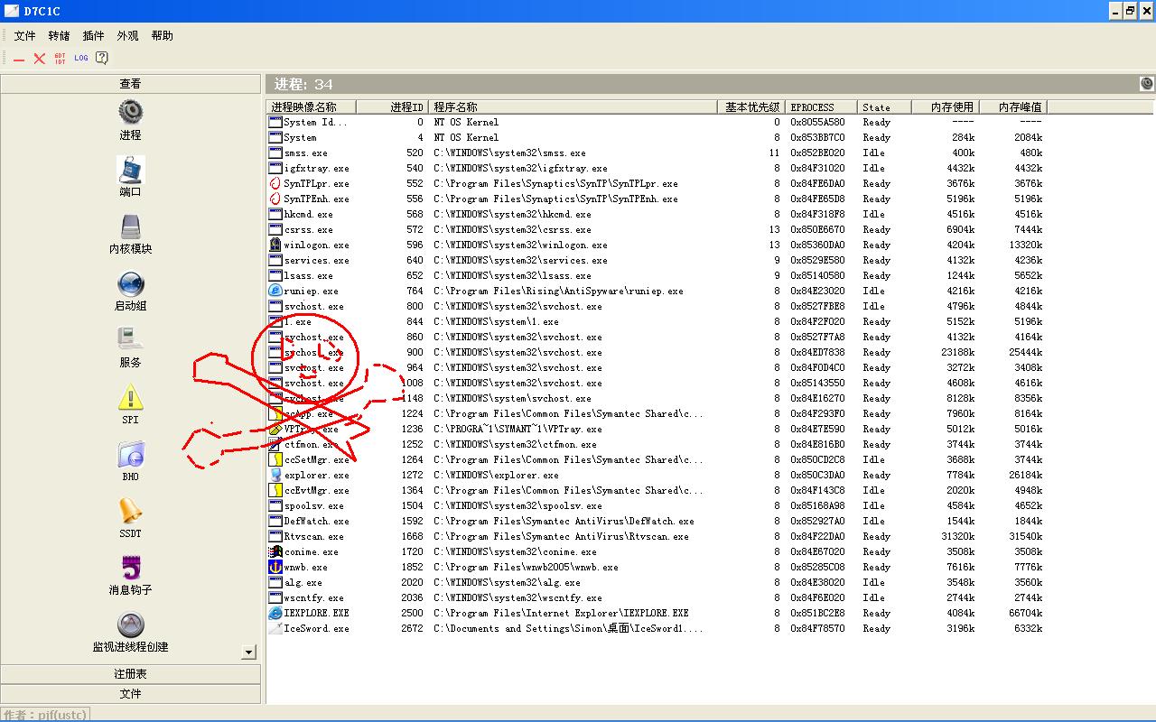Sort by the 进程ID column header
Viewport: 1156px width, 722px height.
392,107
